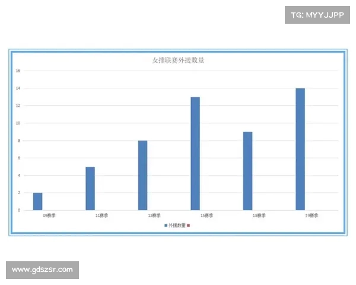Click the x-axis label 11赛季
Viewport: 356px width, 285px height.
point(101,216)
